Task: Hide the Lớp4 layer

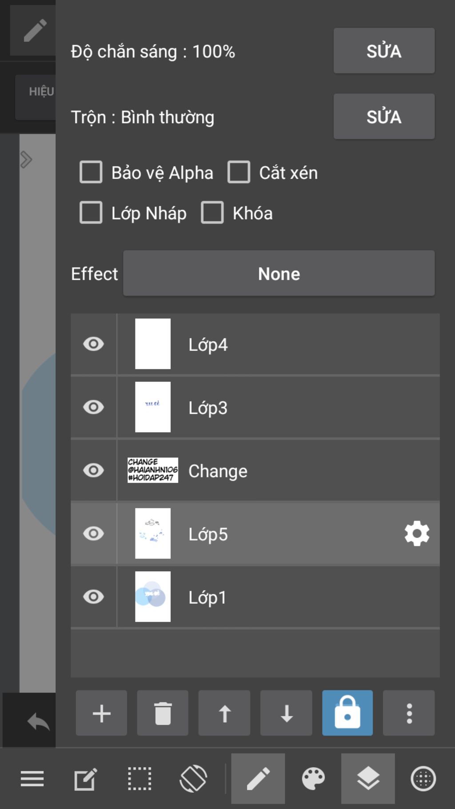Action: tap(94, 344)
